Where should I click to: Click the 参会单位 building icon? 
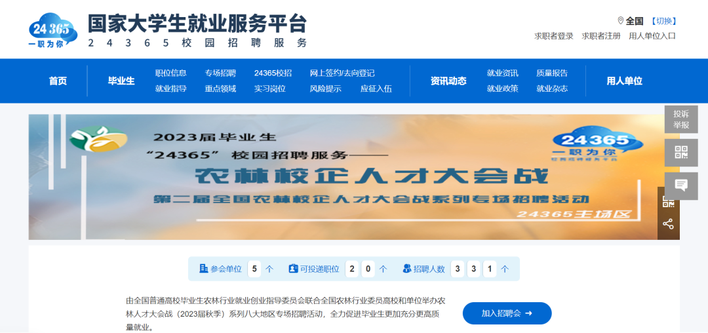coord(203,269)
